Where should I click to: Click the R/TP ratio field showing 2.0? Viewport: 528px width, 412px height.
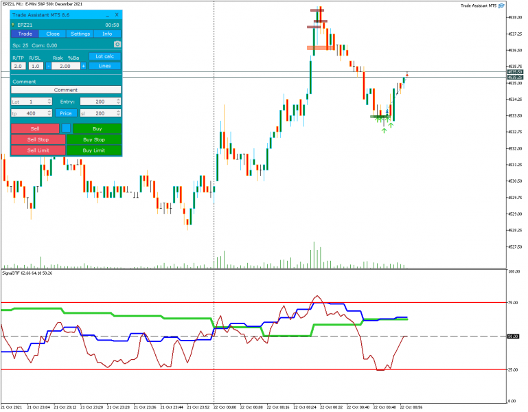coord(18,66)
